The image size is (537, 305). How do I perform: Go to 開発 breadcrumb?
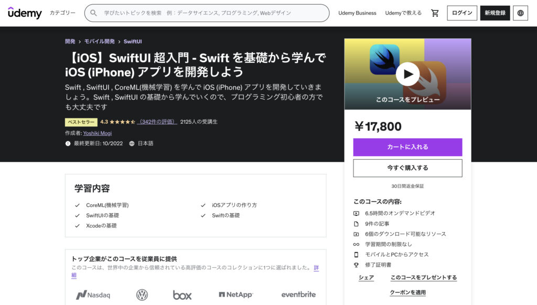click(x=70, y=41)
